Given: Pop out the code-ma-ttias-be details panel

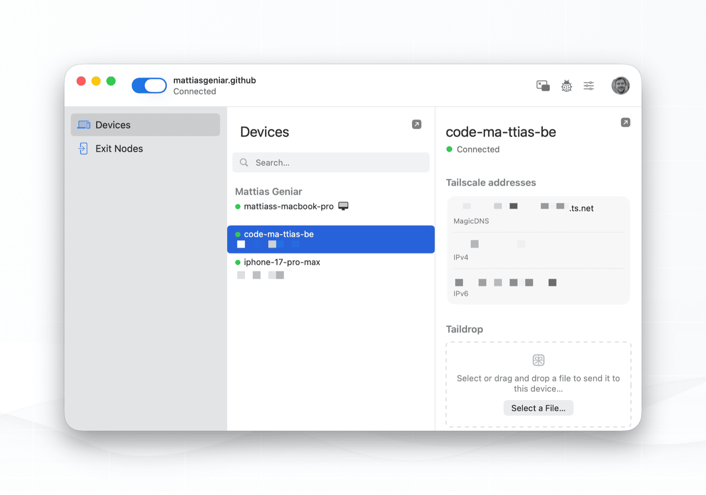Looking at the screenshot, I should click(625, 123).
